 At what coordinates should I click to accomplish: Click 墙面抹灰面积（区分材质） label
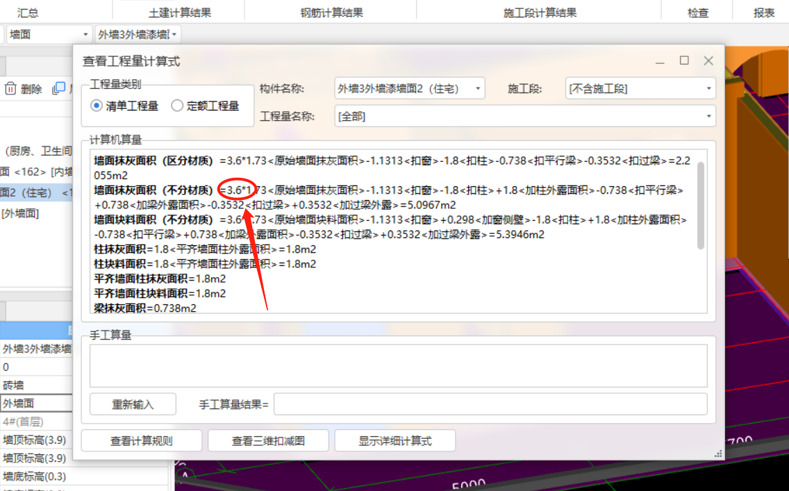tap(153, 161)
